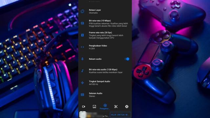Select the Pengaturan settings tab
This screenshot has width=210, height=118.
(x=105, y=107)
